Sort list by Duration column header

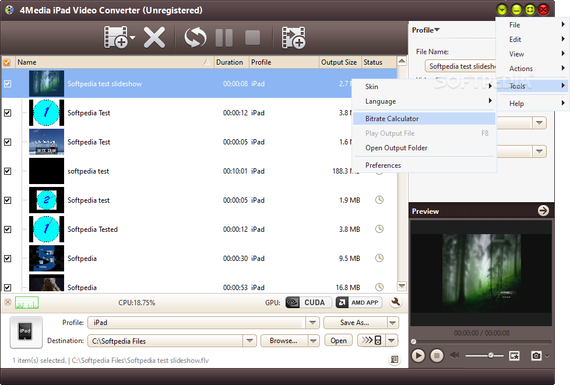pyautogui.click(x=231, y=62)
